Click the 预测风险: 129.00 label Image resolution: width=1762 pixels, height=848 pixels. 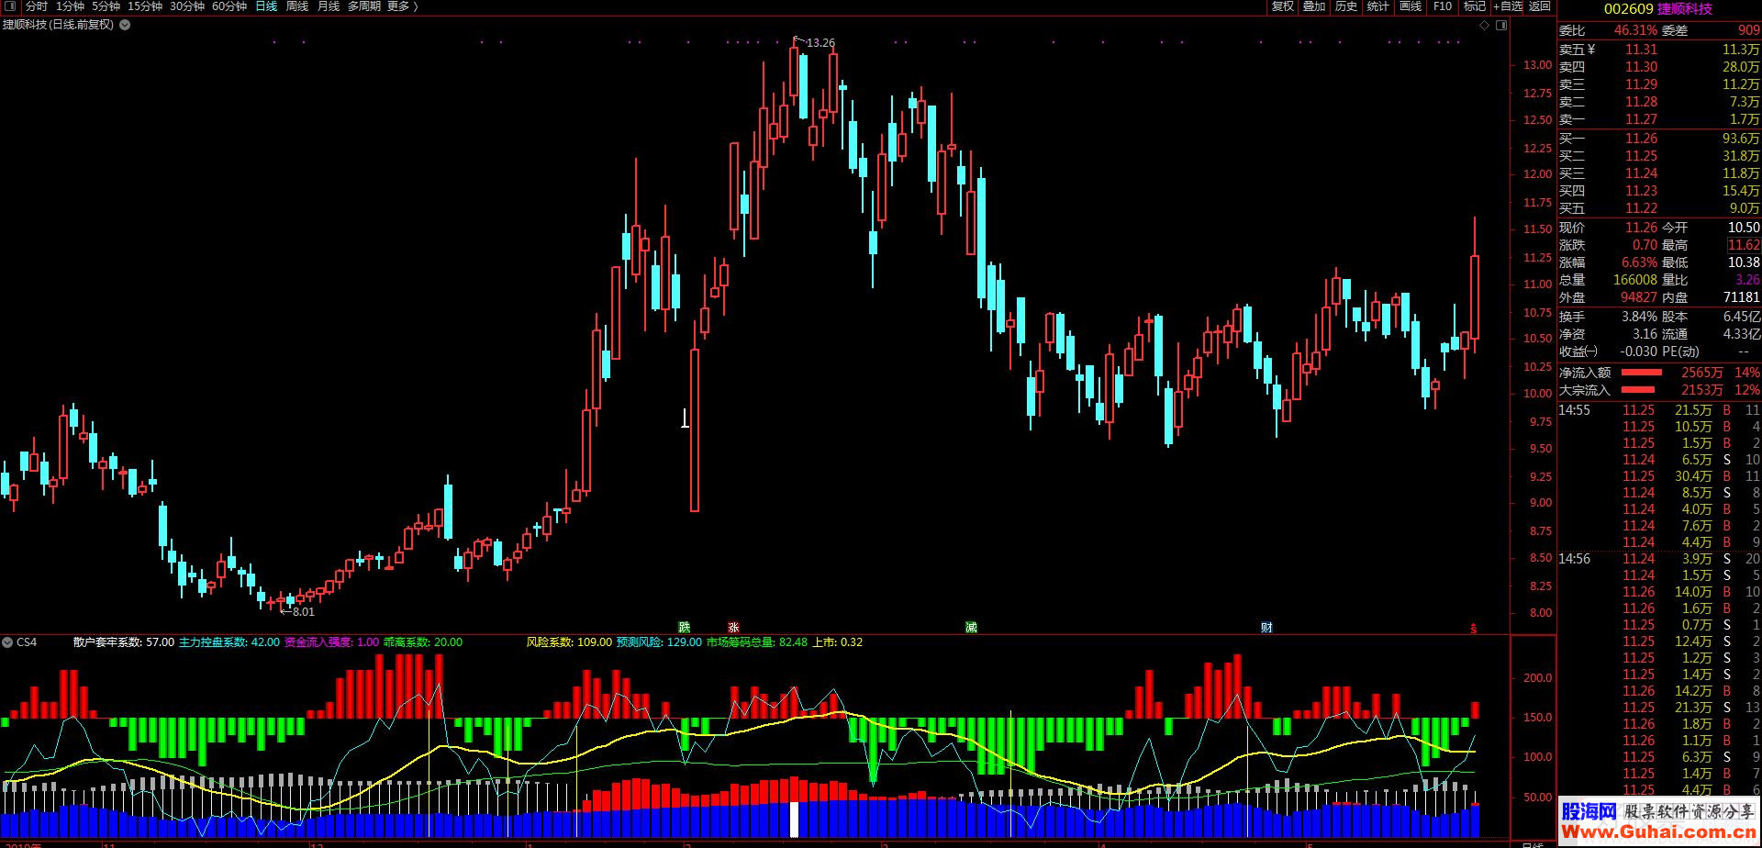[x=659, y=642]
